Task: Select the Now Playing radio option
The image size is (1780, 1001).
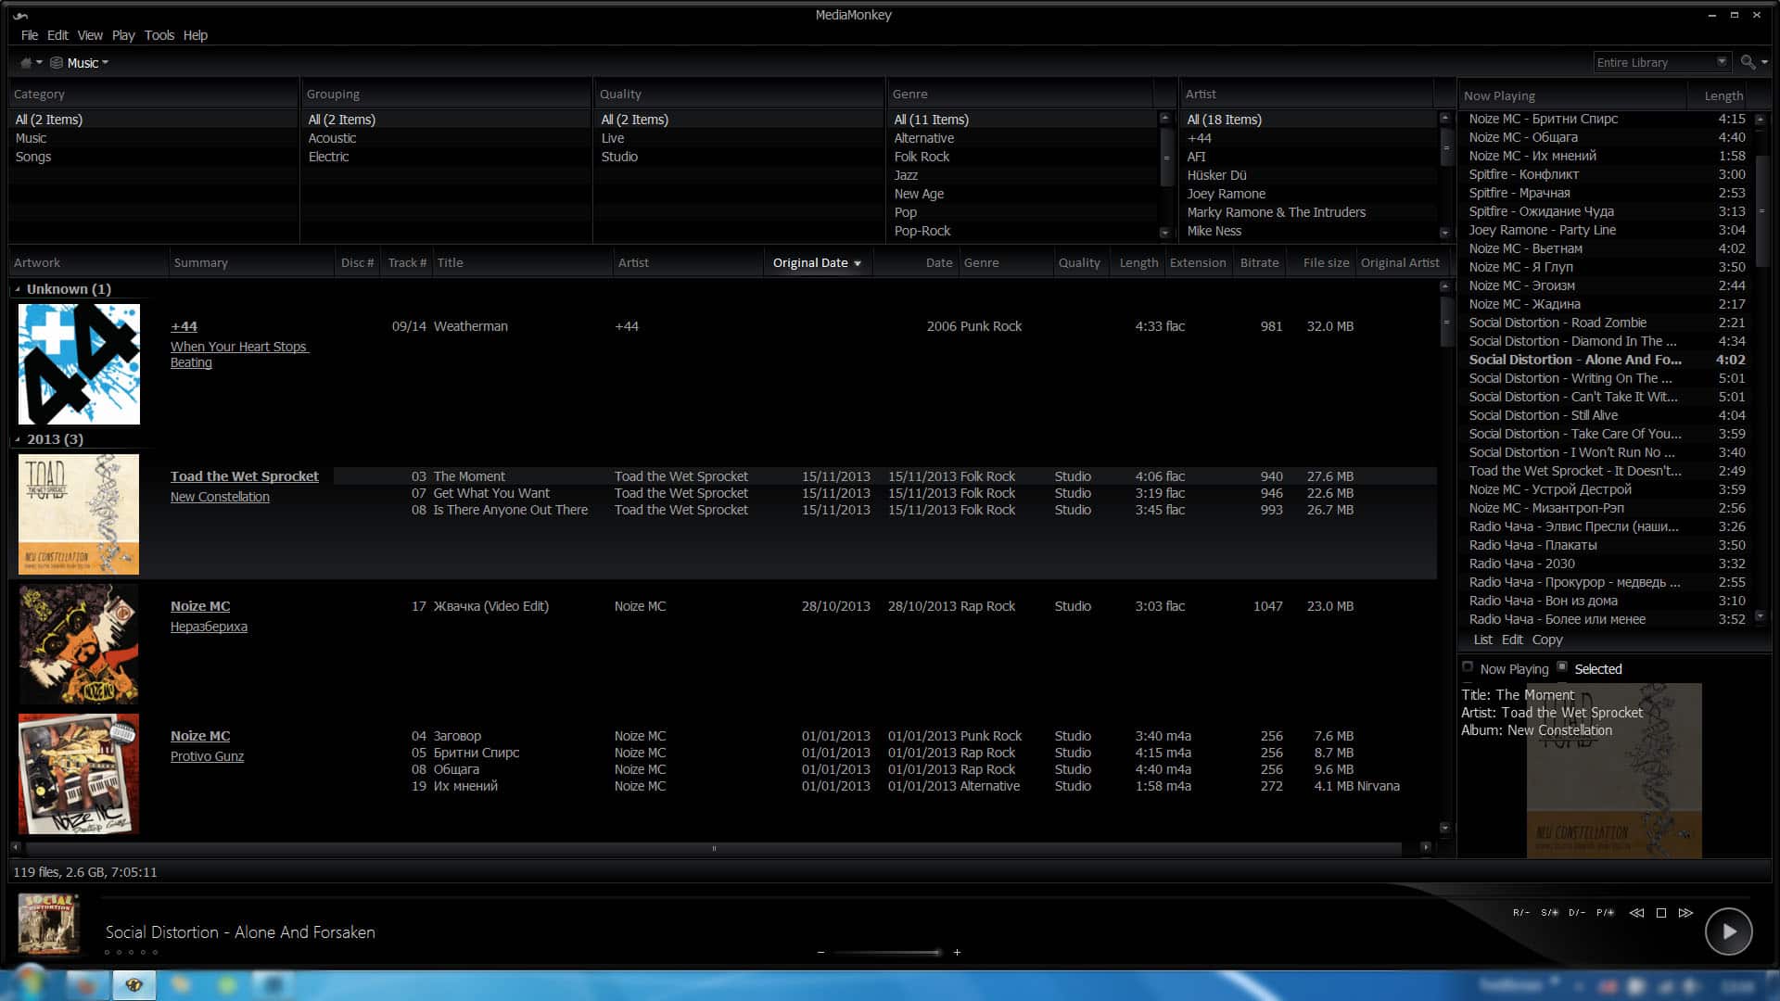Action: point(1506,668)
